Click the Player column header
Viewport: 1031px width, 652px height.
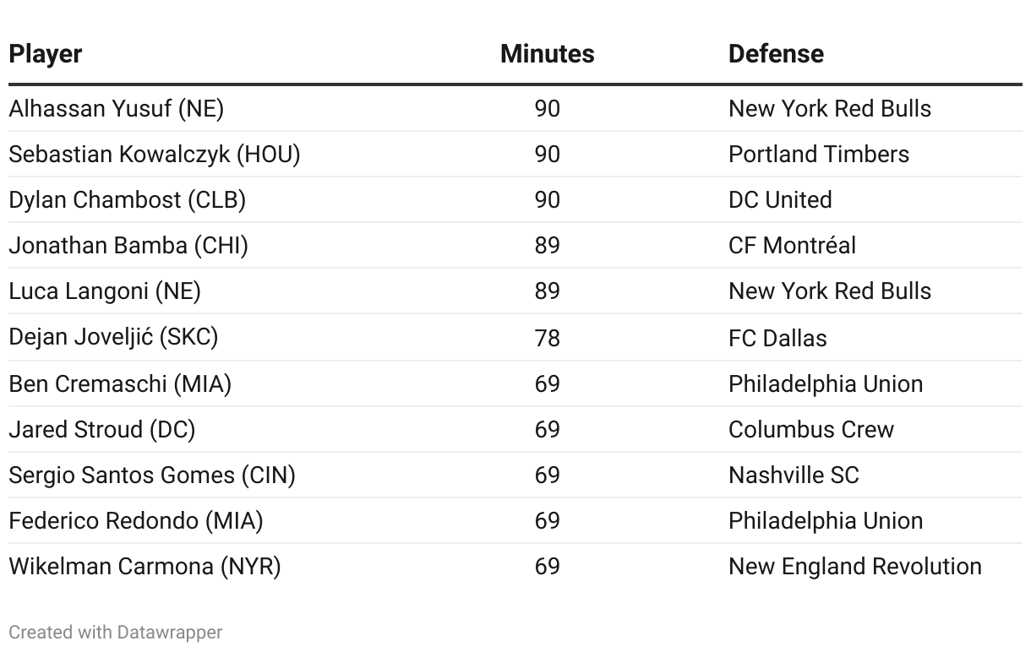coord(46,54)
